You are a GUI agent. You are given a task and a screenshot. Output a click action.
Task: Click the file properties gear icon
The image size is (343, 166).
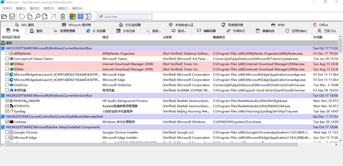point(45,17)
